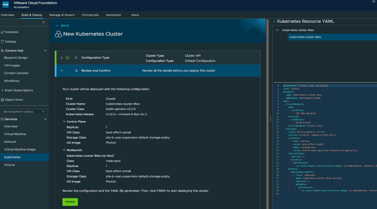Click the Catalog sidebar icon
377x209 pixels.
tap(3, 42)
